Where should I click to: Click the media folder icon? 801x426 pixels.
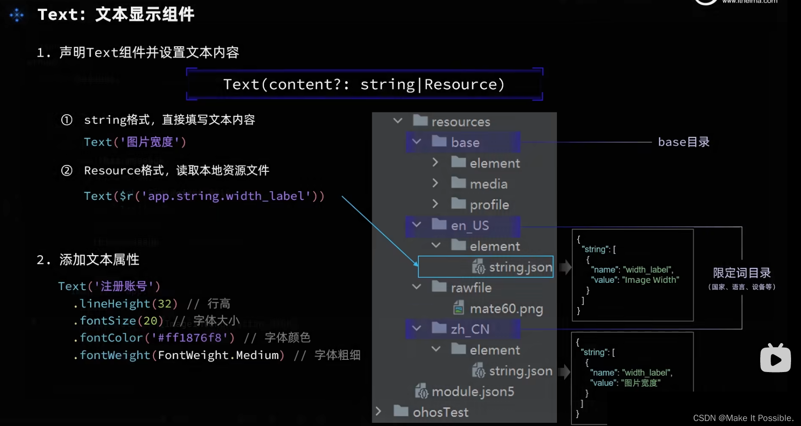pos(459,183)
